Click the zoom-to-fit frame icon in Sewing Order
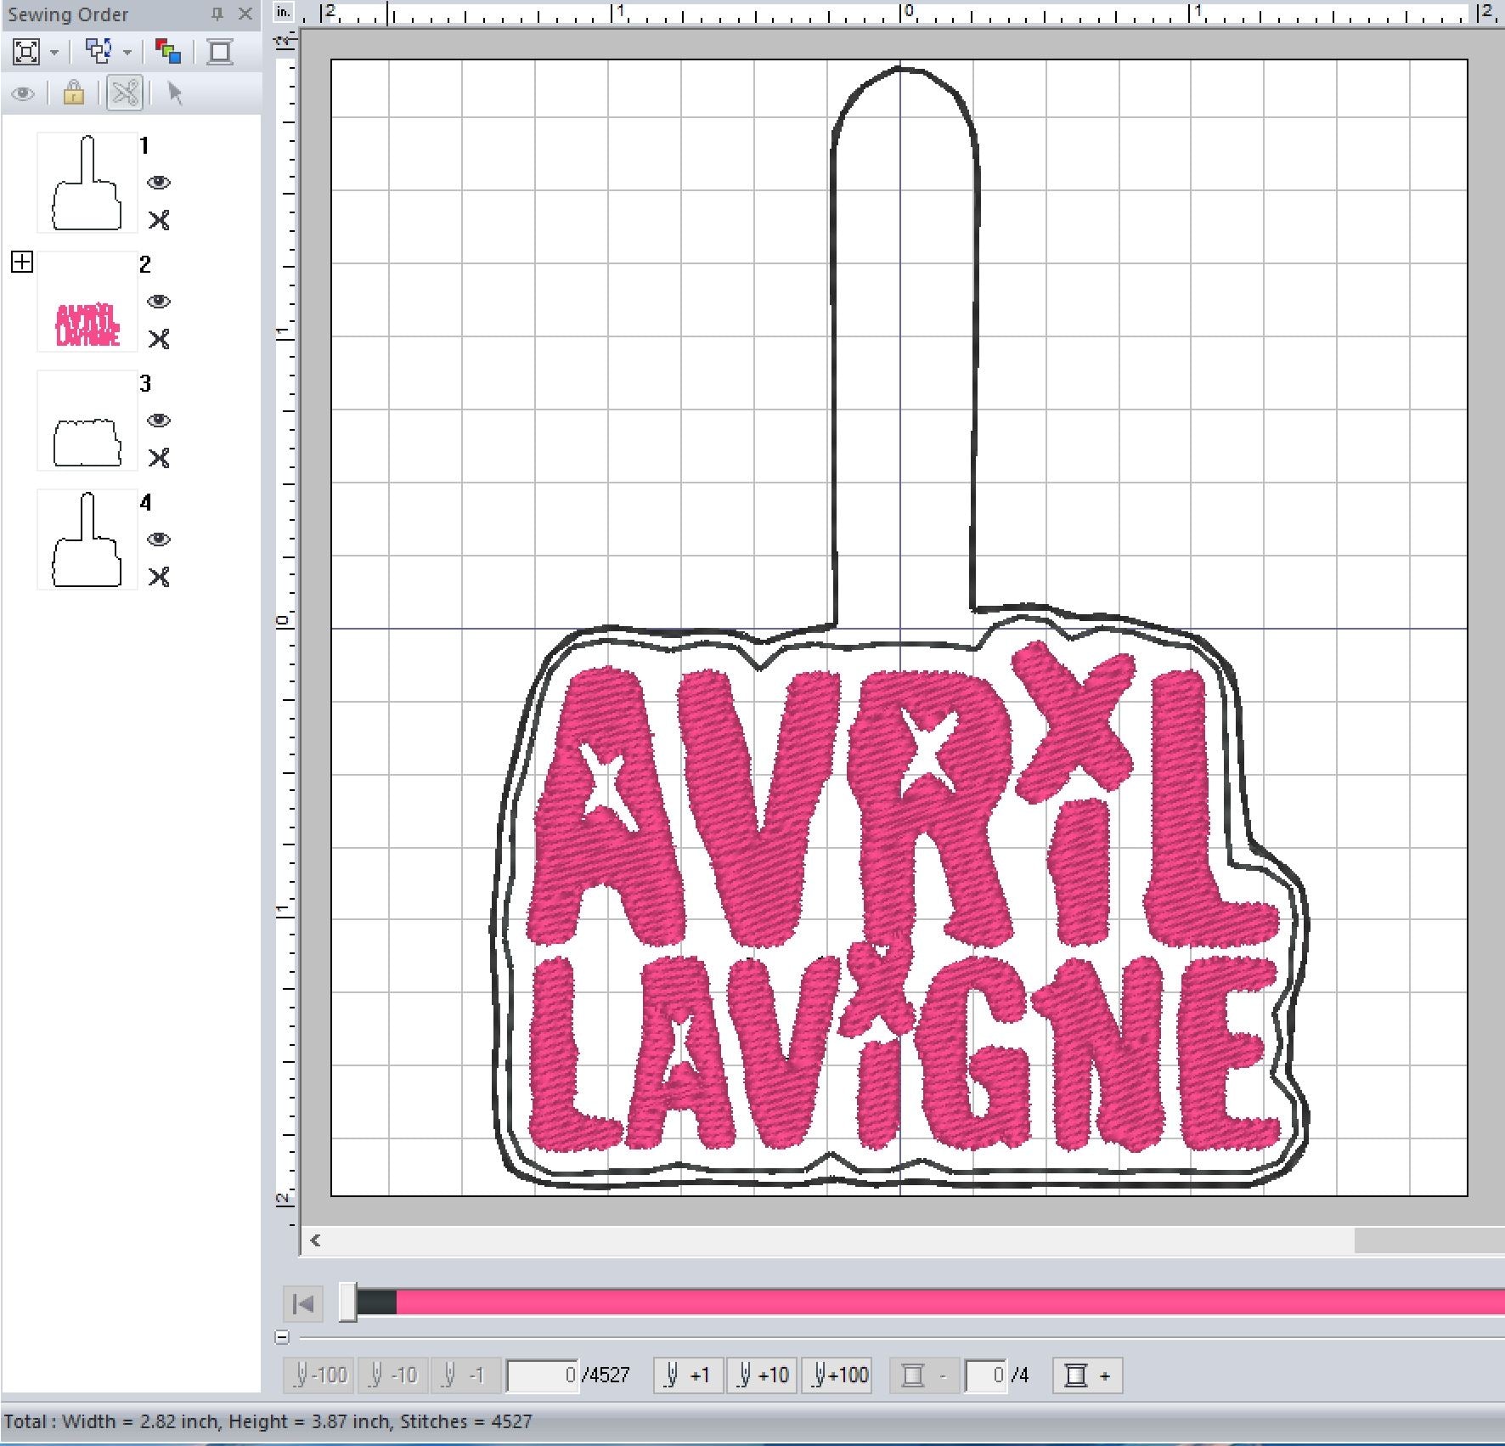The height and width of the screenshot is (1446, 1505). [x=26, y=52]
